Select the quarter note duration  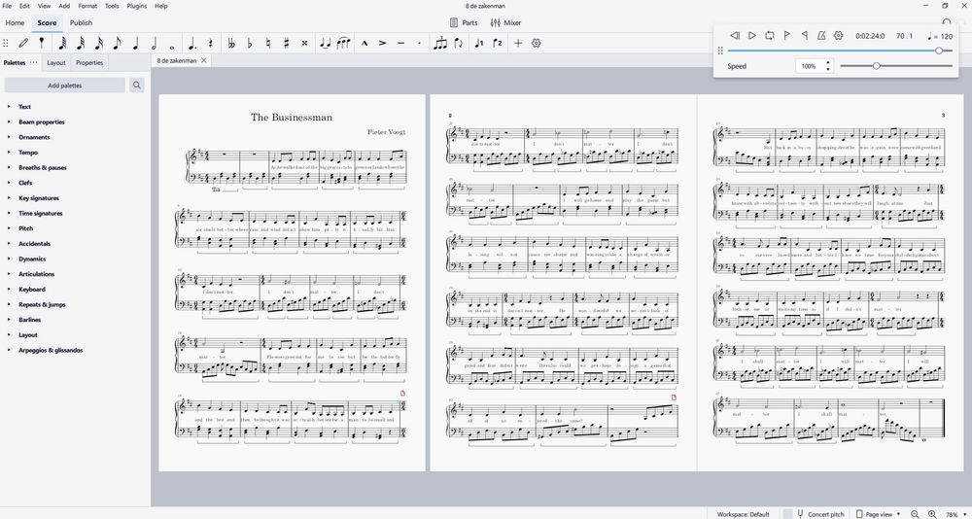pos(136,44)
